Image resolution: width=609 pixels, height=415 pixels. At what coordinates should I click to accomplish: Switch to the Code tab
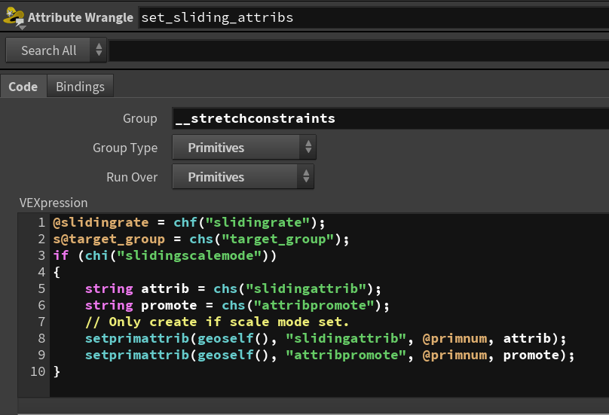(23, 87)
